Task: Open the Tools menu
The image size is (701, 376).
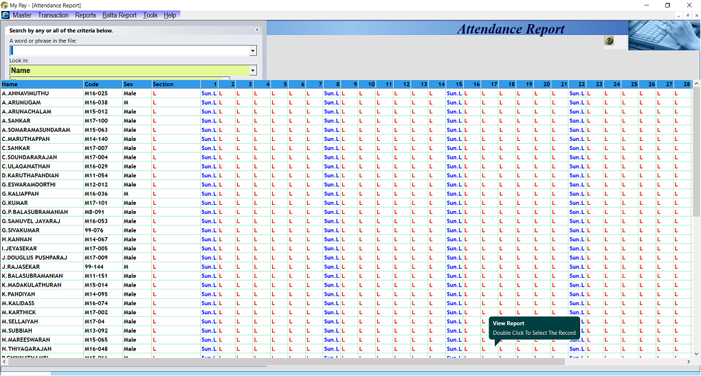Action: click(x=150, y=15)
